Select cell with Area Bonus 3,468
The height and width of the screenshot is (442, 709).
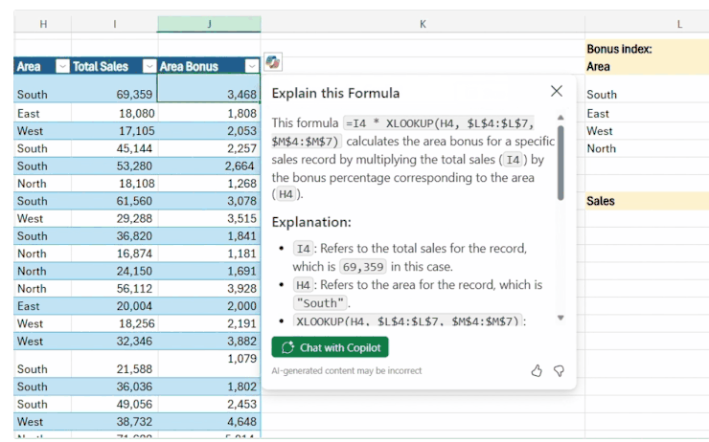pyautogui.click(x=209, y=88)
